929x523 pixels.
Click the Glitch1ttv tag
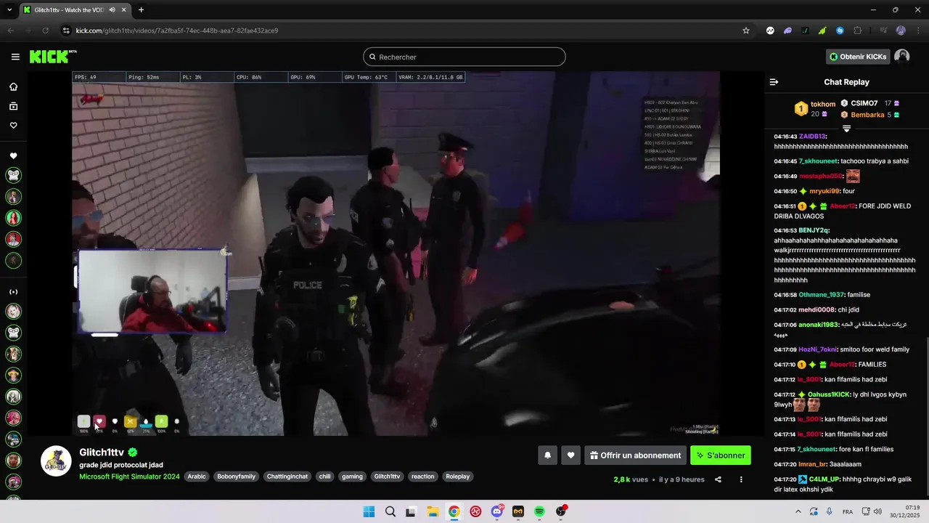point(387,477)
